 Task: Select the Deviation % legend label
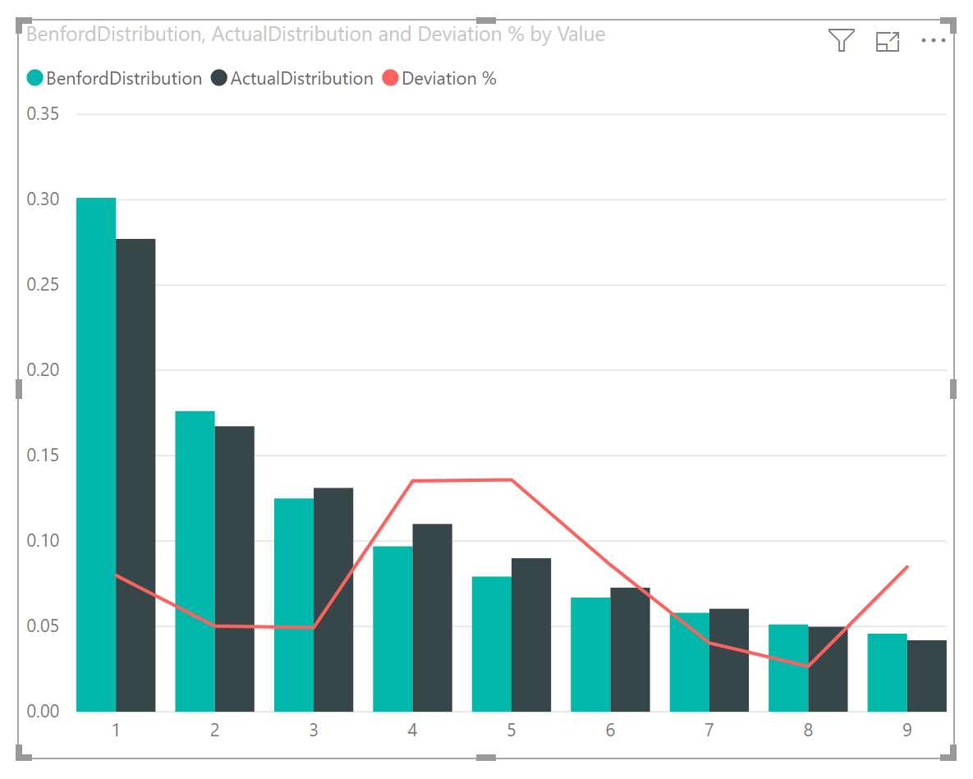(x=449, y=79)
